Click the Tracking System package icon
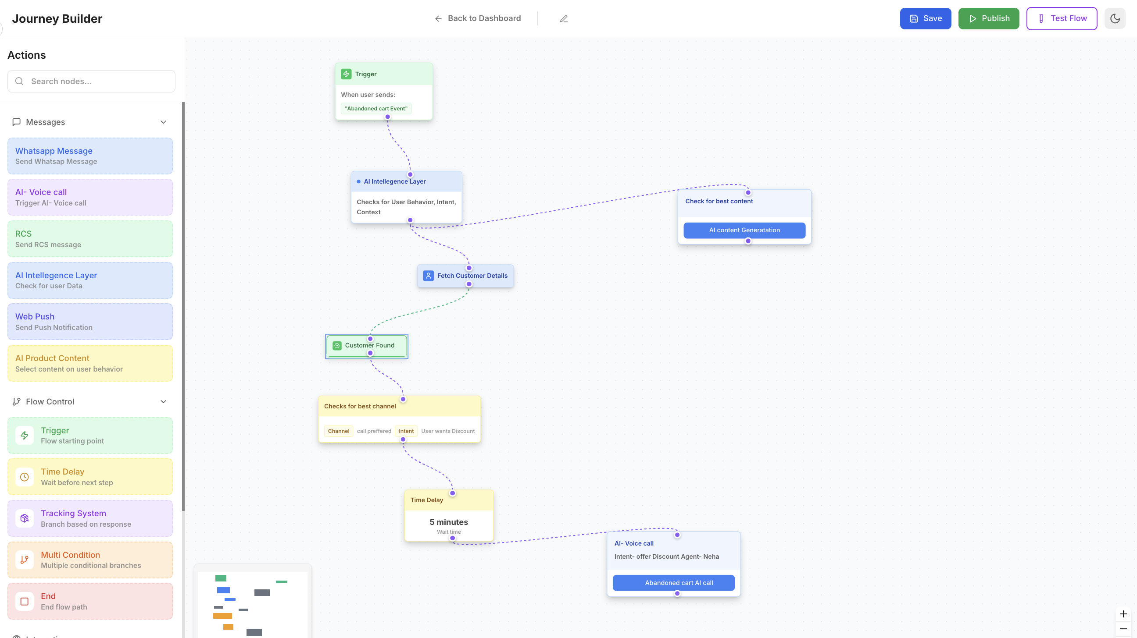 pos(25,518)
